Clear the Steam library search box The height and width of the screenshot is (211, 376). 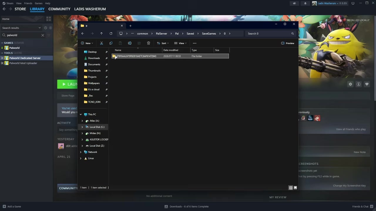[43, 35]
